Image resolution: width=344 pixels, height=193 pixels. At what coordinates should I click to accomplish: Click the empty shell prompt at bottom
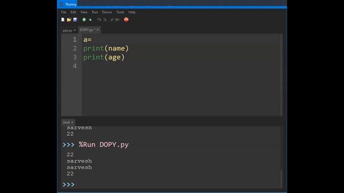point(68,184)
